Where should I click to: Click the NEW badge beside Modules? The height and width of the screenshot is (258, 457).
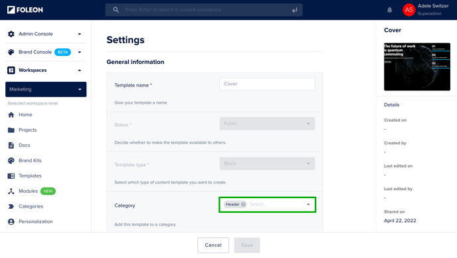[x=48, y=191]
